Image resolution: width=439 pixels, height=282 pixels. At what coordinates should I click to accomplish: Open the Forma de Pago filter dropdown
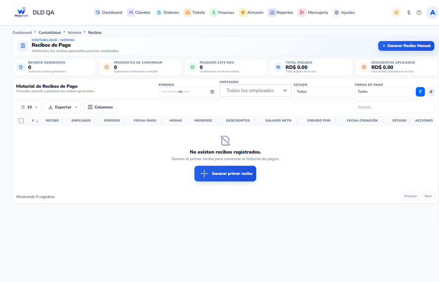[x=384, y=92]
